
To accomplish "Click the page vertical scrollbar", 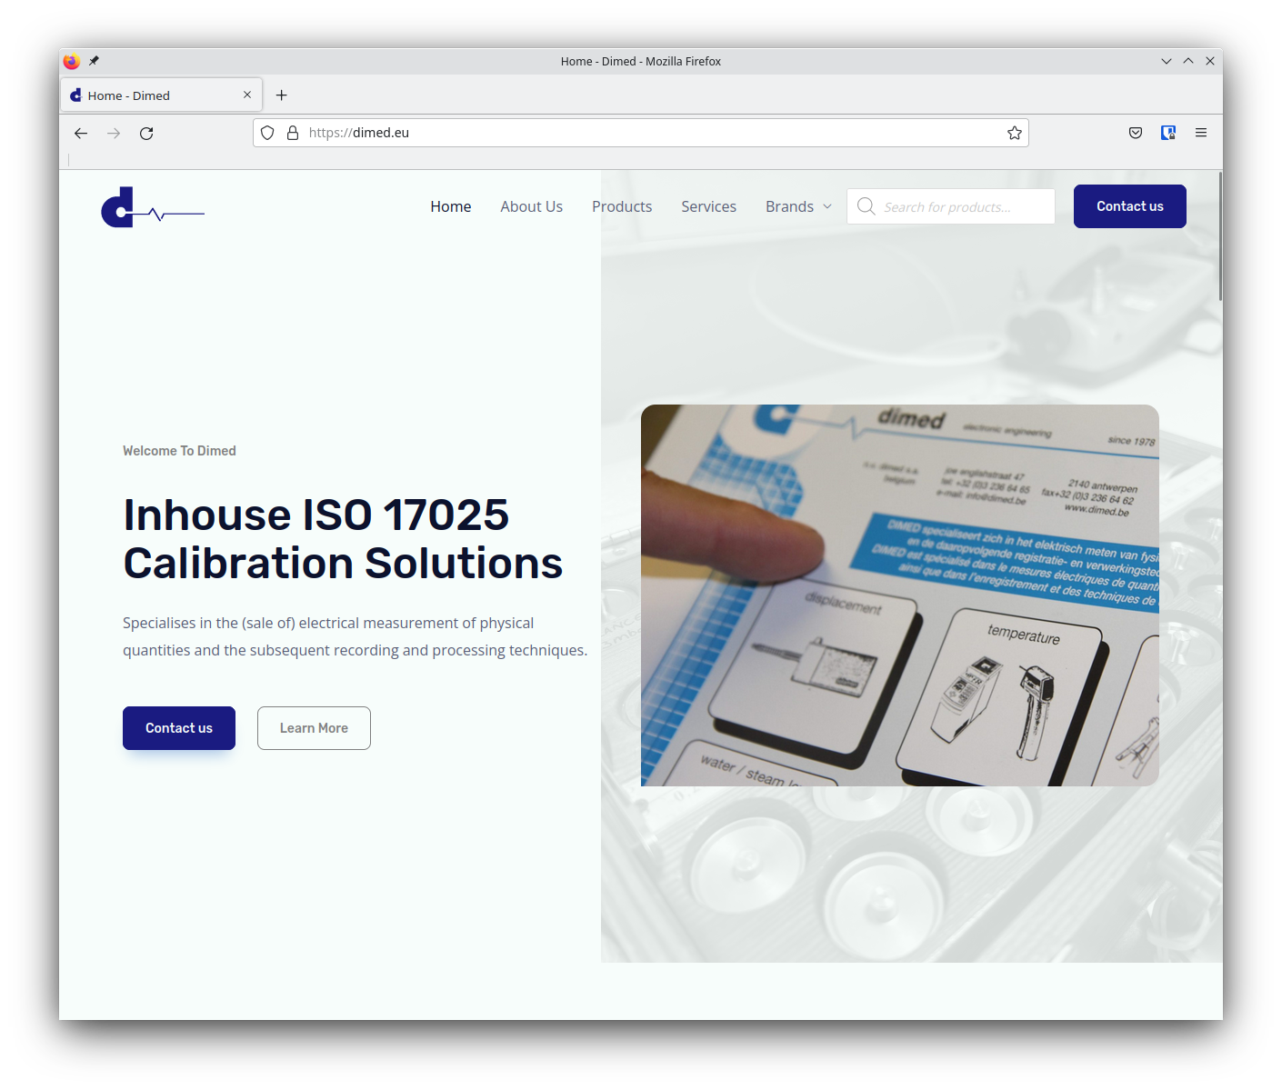I will [1219, 236].
